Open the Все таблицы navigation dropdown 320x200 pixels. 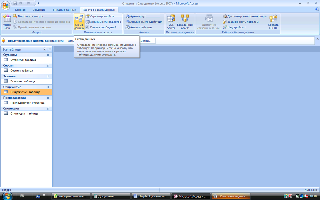point(45,49)
